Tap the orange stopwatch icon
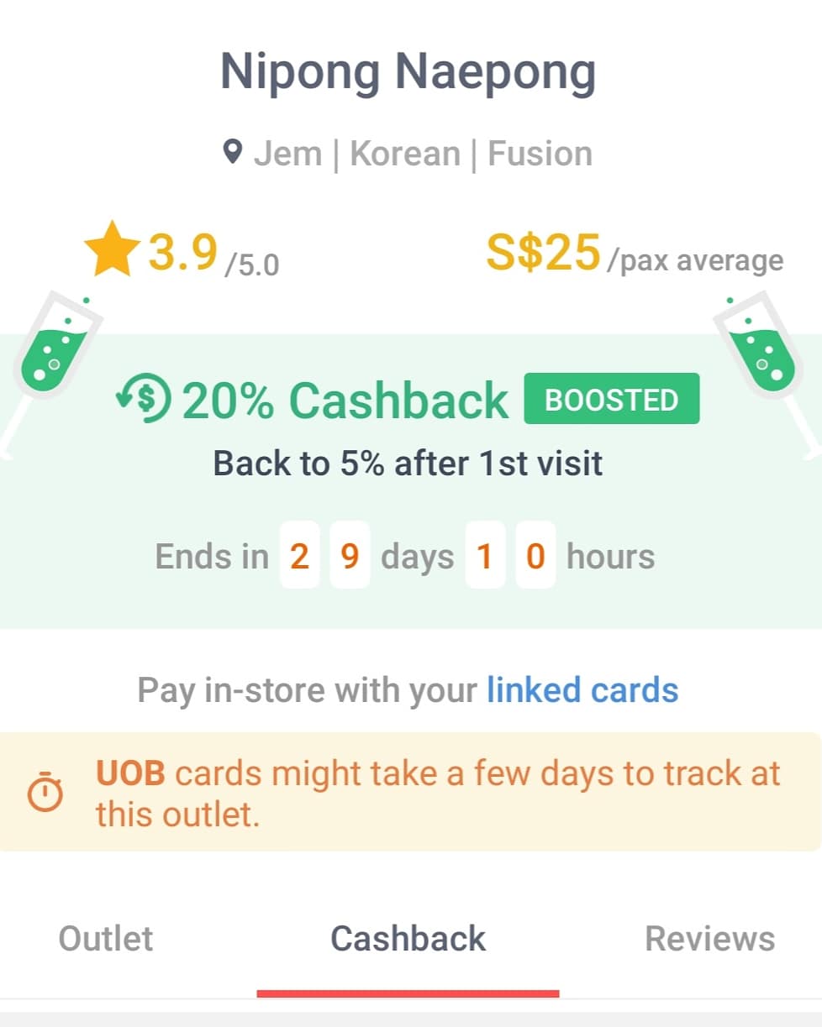 [45, 792]
